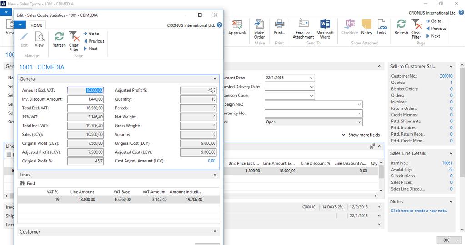Click the Find binoculars in Lines section
Viewport: 465px width, 245px height.
22,183
